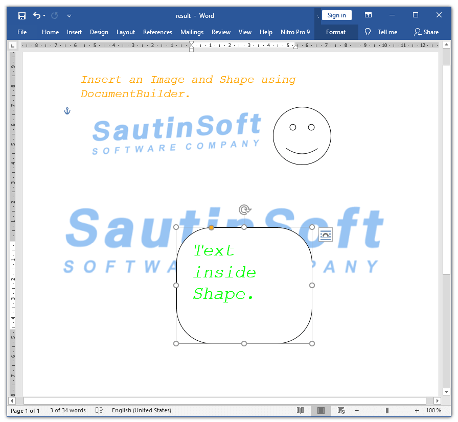Open the Mailings ribbon tab
The height and width of the screenshot is (422, 458).
click(x=192, y=32)
